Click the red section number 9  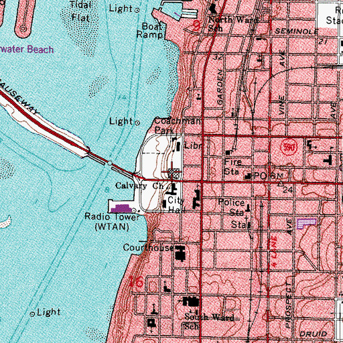[196, 25]
